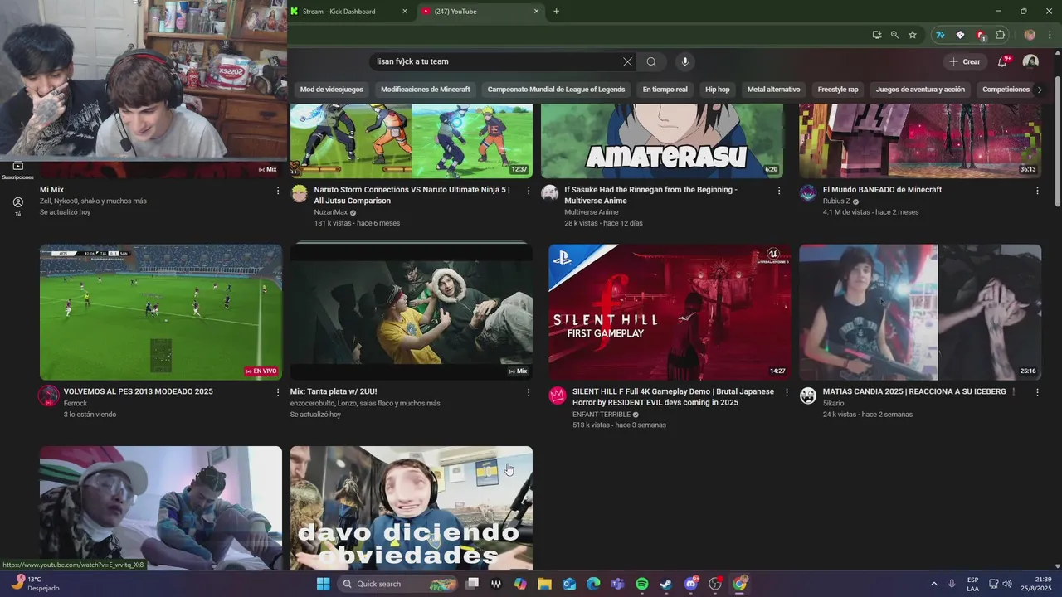Open volume control in system tray
Image resolution: width=1062 pixels, height=597 pixels.
coord(1007,584)
